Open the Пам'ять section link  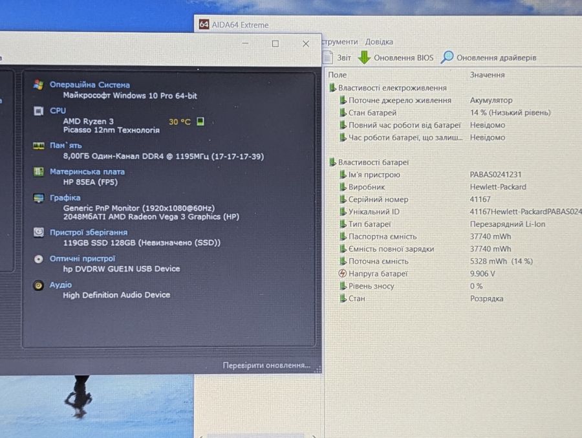(65, 146)
